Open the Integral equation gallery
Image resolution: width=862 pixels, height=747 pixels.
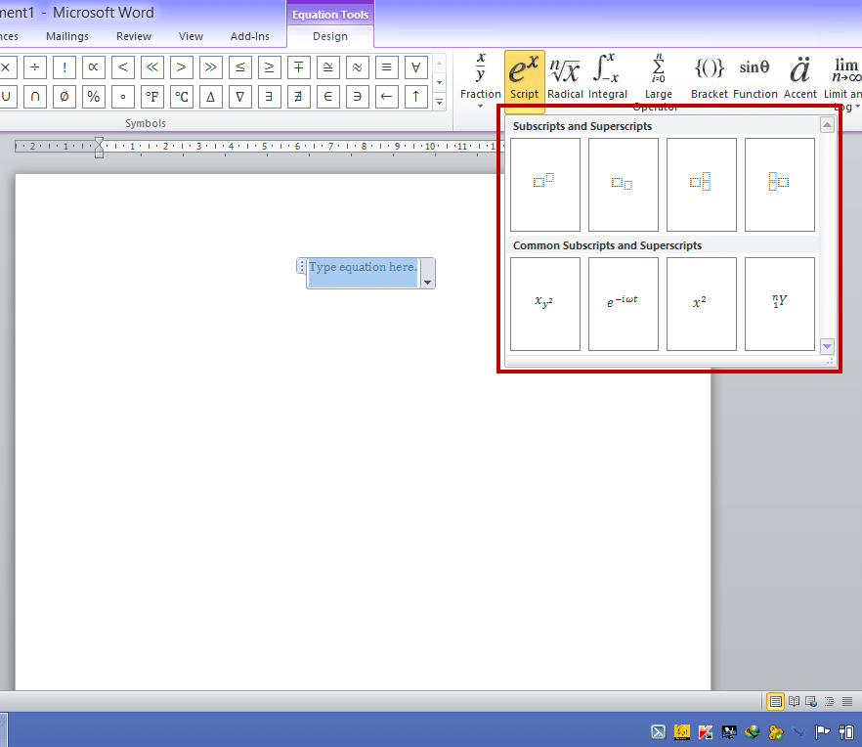[x=608, y=78]
